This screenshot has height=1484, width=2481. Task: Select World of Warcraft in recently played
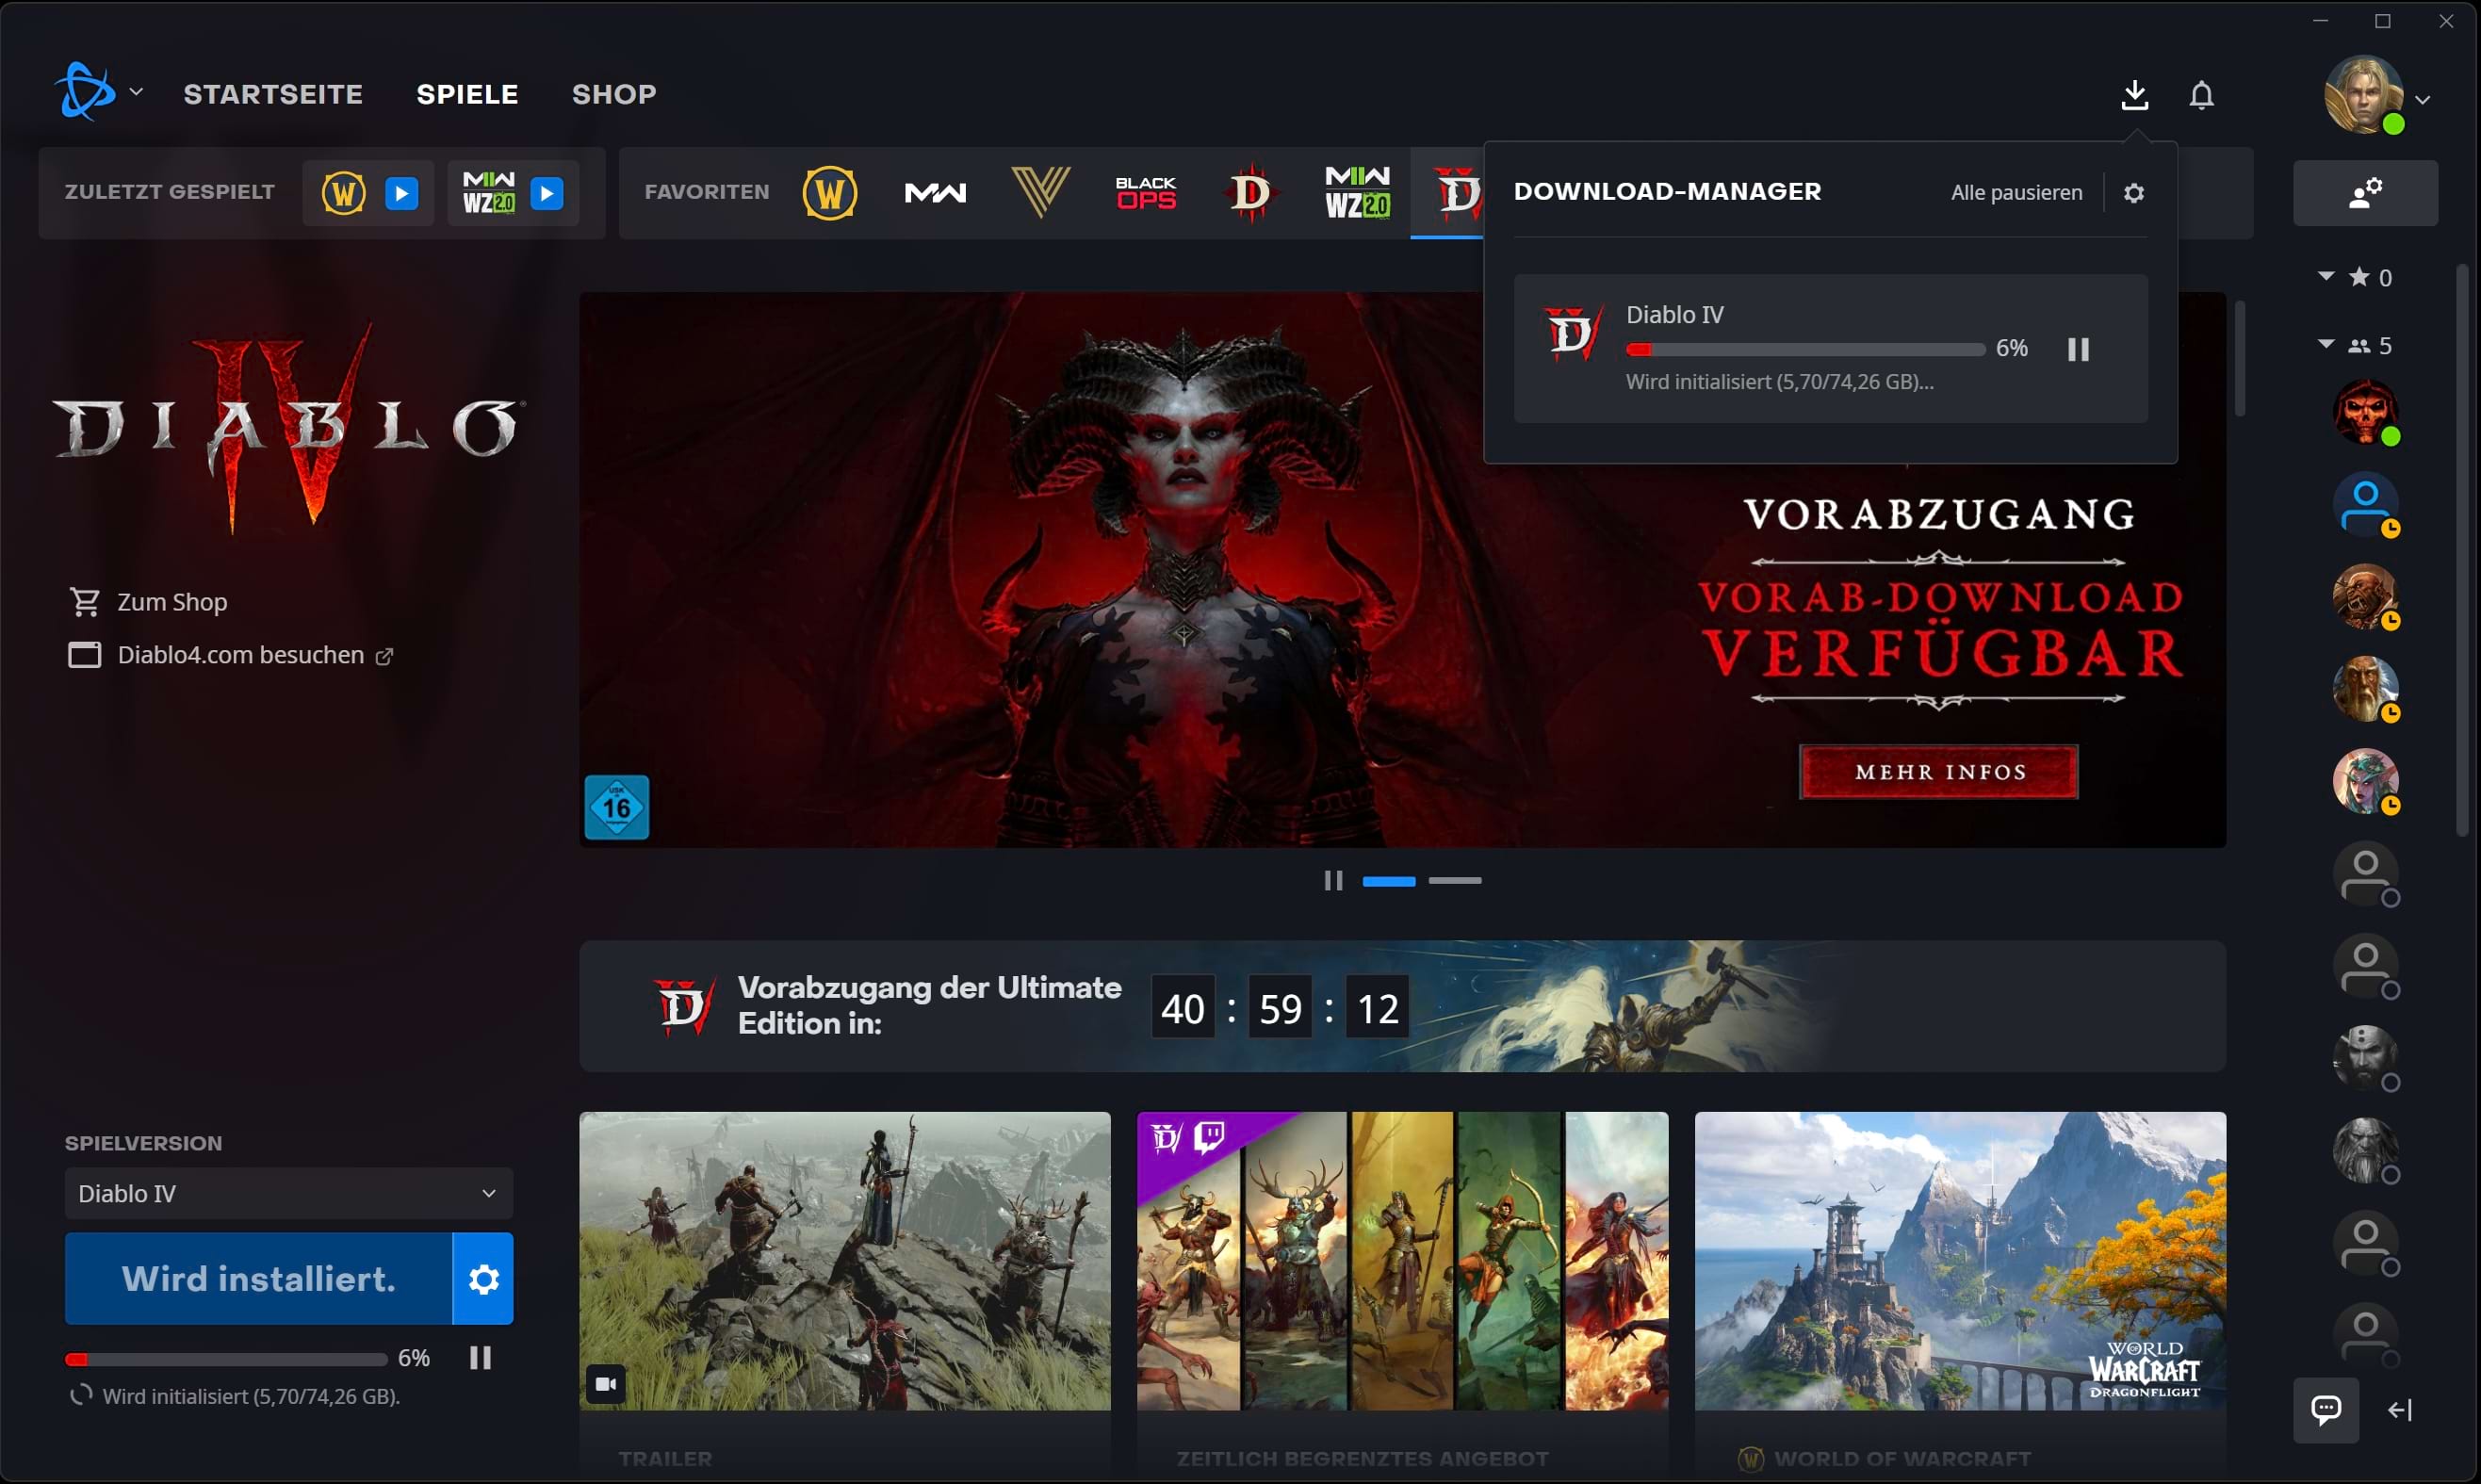pyautogui.click(x=343, y=193)
